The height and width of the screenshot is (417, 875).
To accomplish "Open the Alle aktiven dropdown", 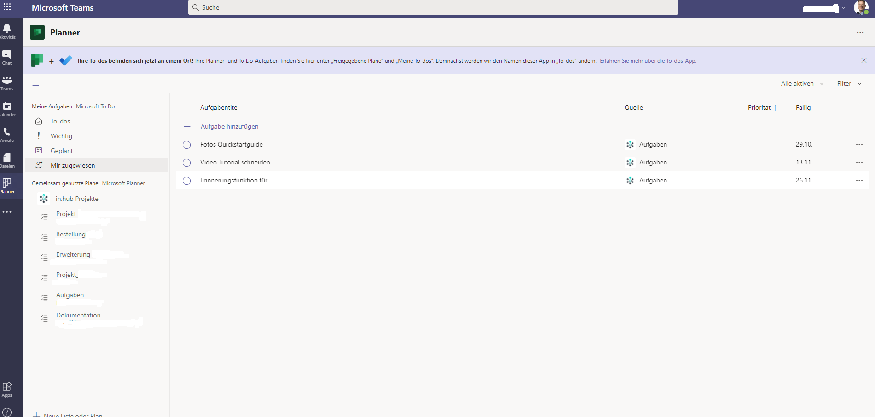I will 802,83.
